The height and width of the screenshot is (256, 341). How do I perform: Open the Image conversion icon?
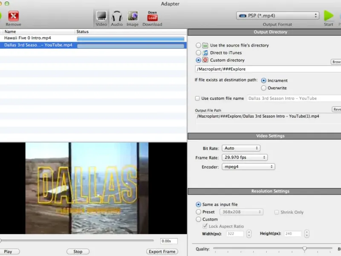133,16
